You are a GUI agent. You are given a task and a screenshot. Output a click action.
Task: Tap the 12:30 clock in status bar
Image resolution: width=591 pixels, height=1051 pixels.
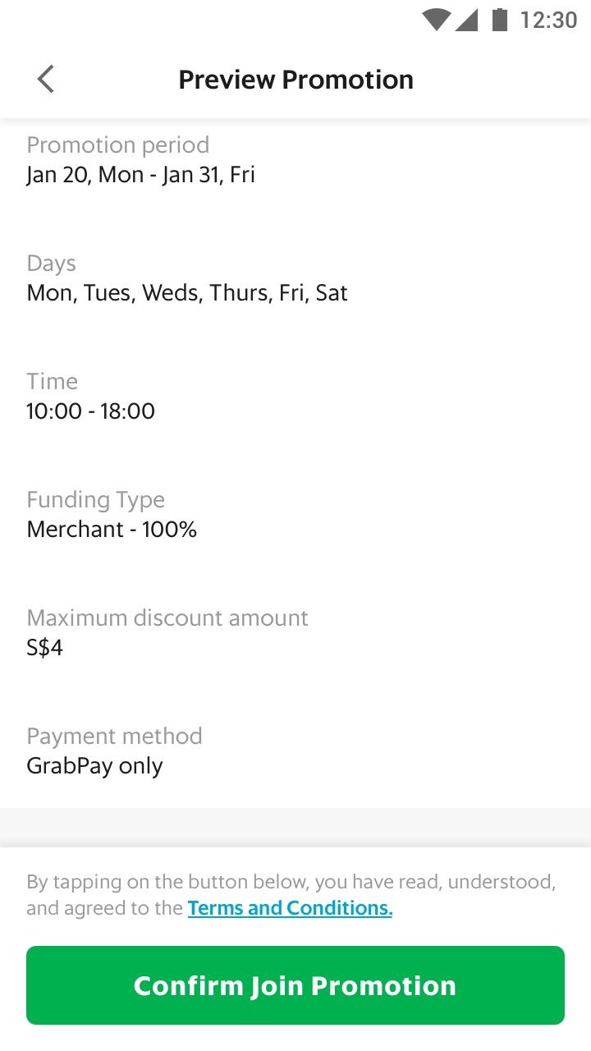coord(548,20)
